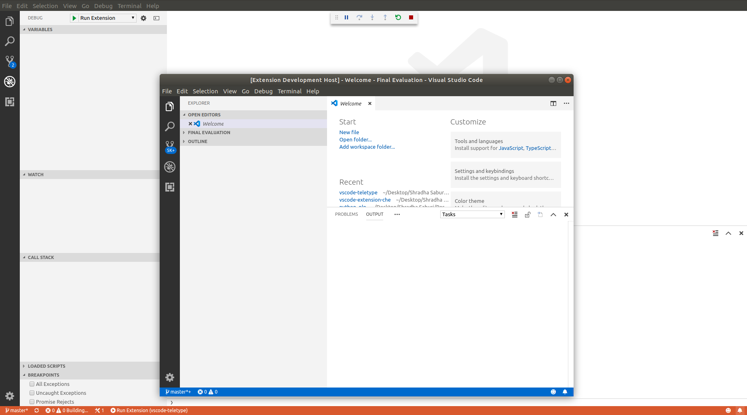
Task: Toggle output scroll lock icon
Action: click(x=528, y=215)
